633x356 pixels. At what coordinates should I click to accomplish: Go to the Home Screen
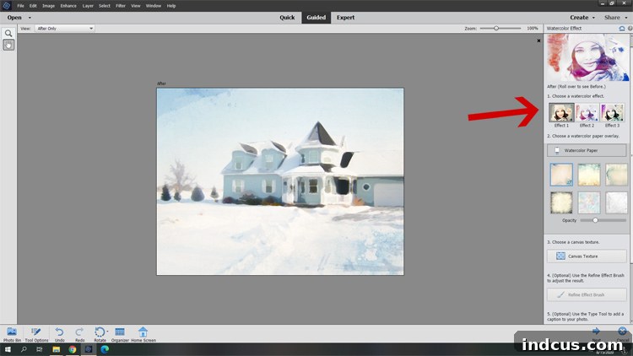click(143, 335)
